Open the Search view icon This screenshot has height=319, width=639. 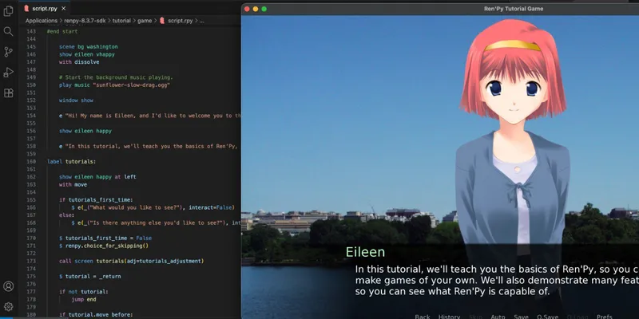(9, 31)
